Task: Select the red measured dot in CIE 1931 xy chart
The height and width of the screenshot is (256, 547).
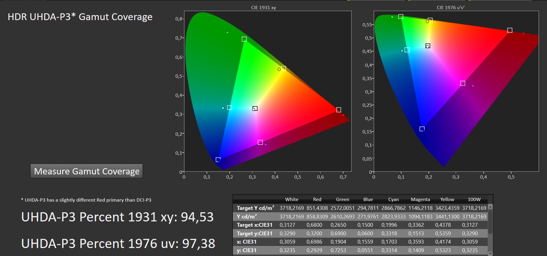Action: (343, 115)
